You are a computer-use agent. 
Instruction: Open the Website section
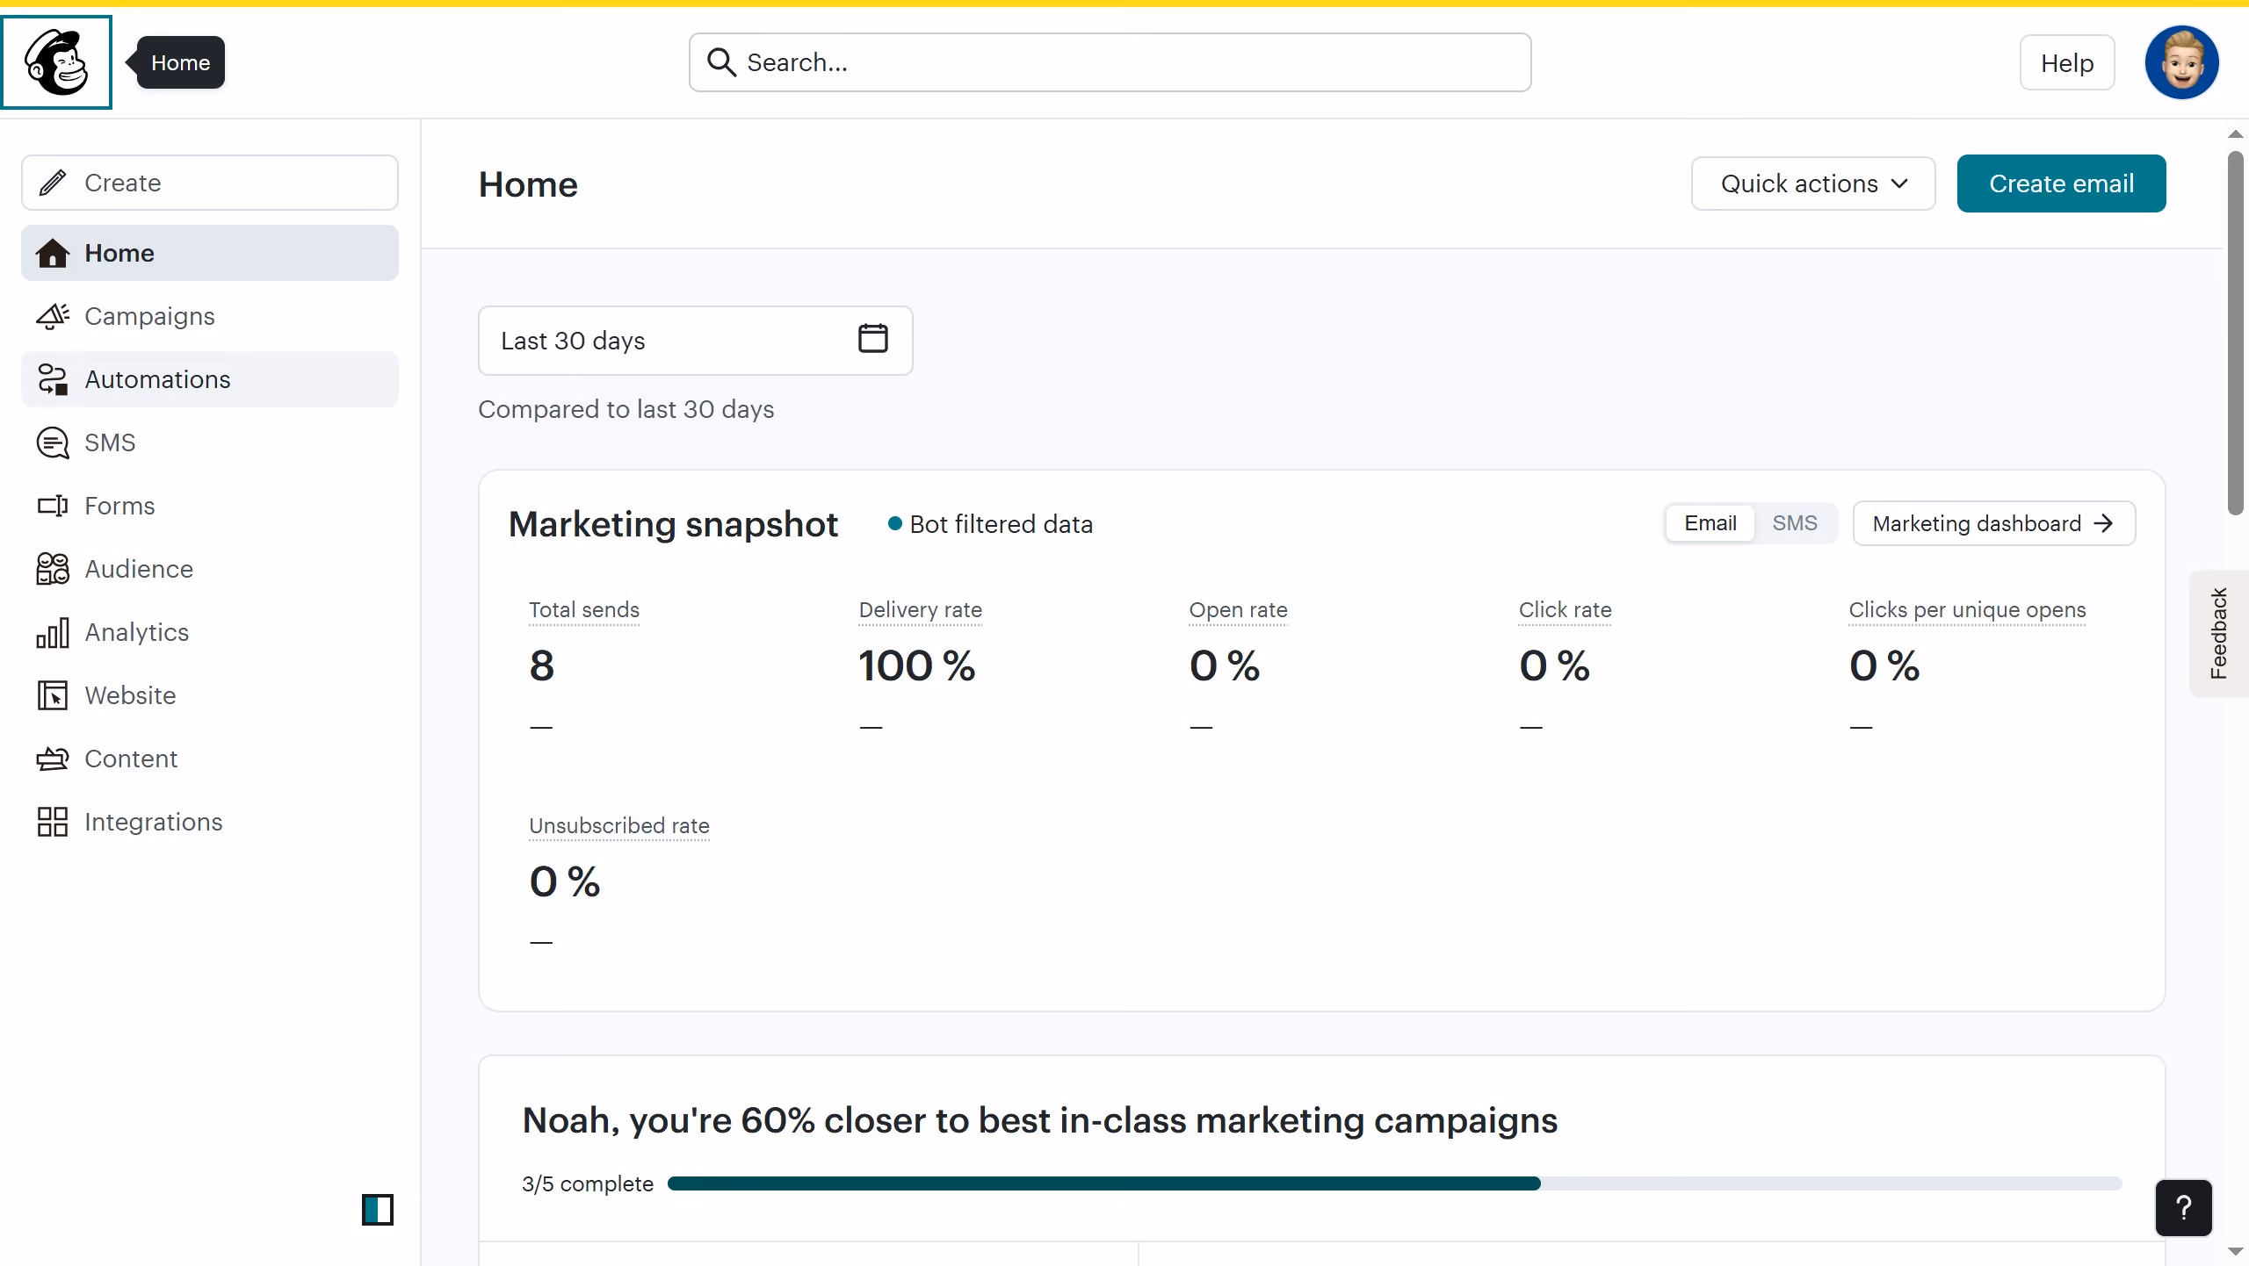click(210, 695)
